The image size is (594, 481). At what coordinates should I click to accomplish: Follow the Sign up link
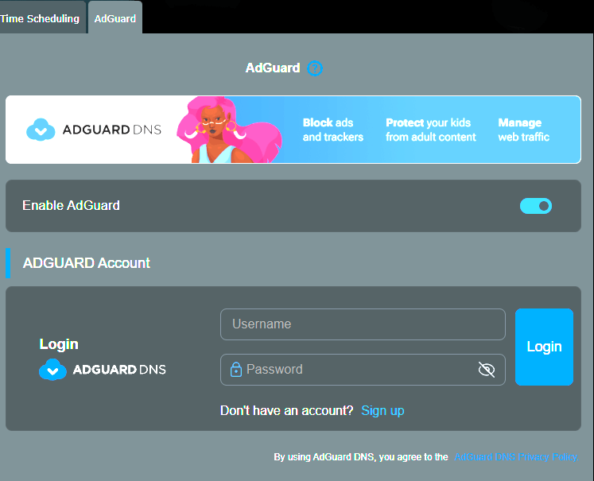(382, 410)
